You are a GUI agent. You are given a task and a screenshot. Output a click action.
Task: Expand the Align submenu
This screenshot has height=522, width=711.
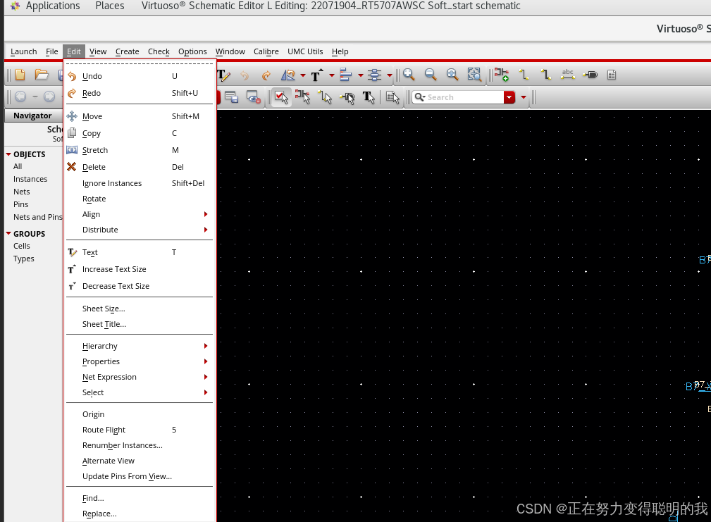click(140, 214)
